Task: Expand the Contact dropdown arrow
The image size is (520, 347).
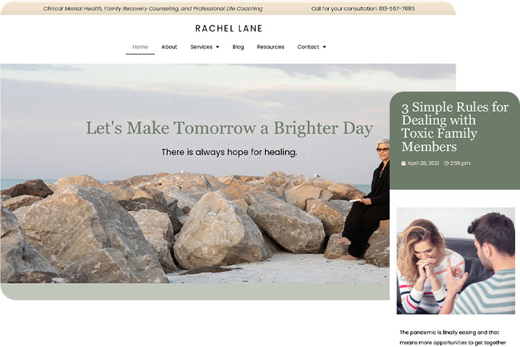Action: [324, 46]
